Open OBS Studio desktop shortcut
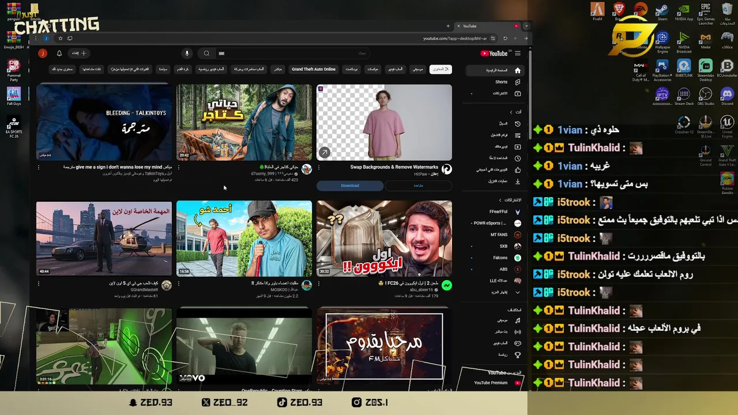Image resolution: width=738 pixels, height=415 pixels. (x=706, y=96)
